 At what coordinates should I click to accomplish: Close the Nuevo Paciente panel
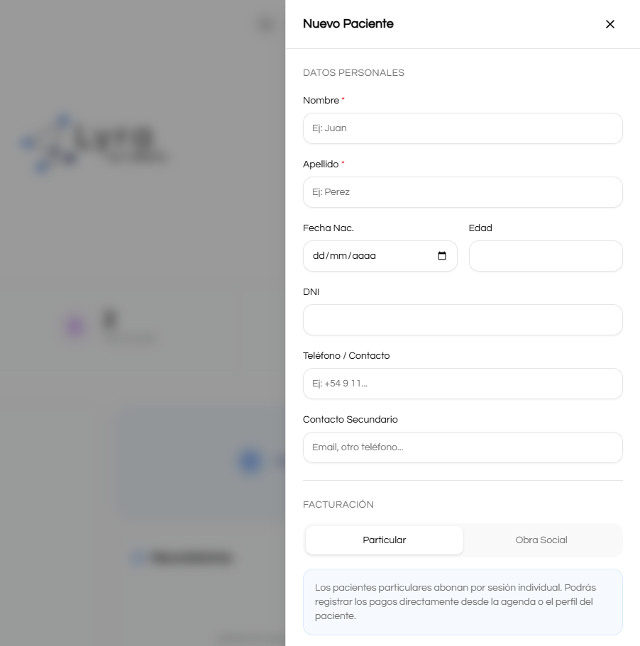click(x=609, y=24)
